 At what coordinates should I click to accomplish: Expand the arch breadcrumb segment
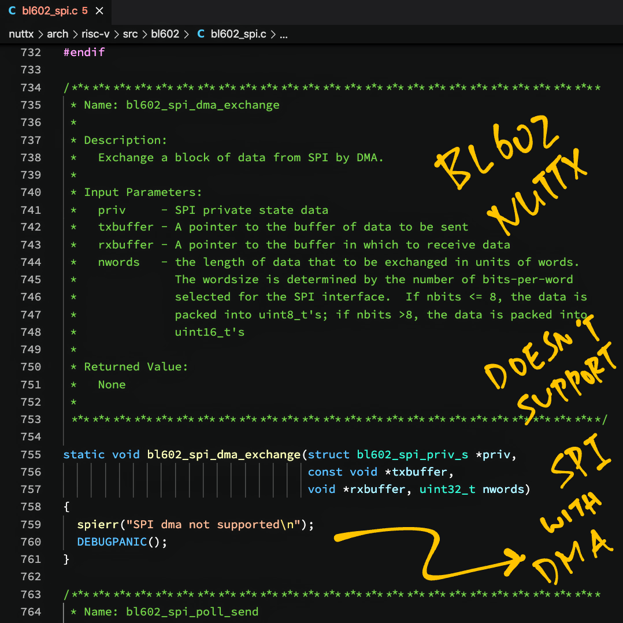[58, 34]
